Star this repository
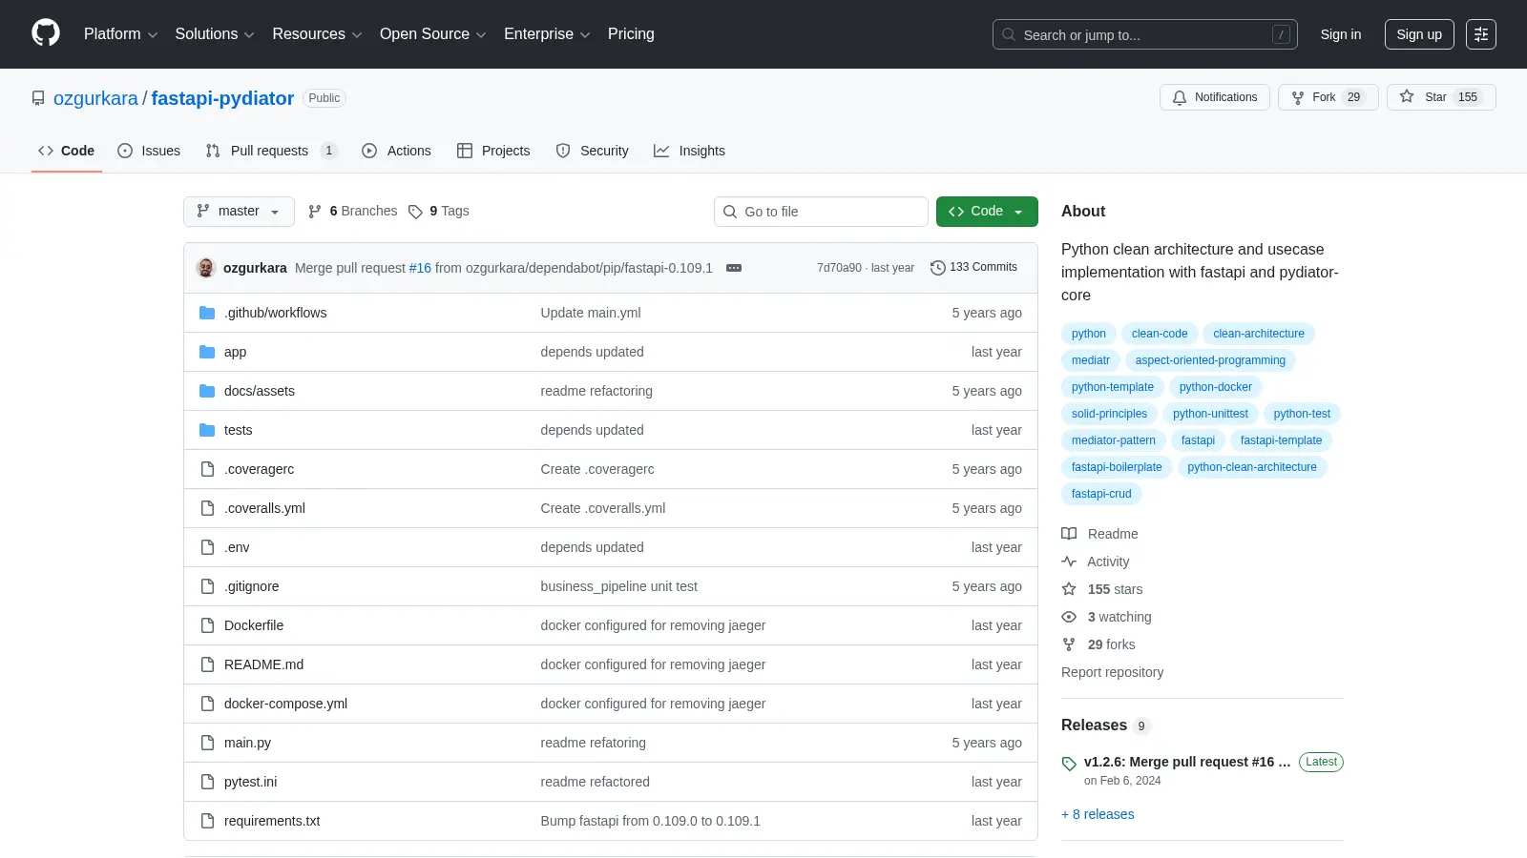 pyautogui.click(x=1441, y=97)
